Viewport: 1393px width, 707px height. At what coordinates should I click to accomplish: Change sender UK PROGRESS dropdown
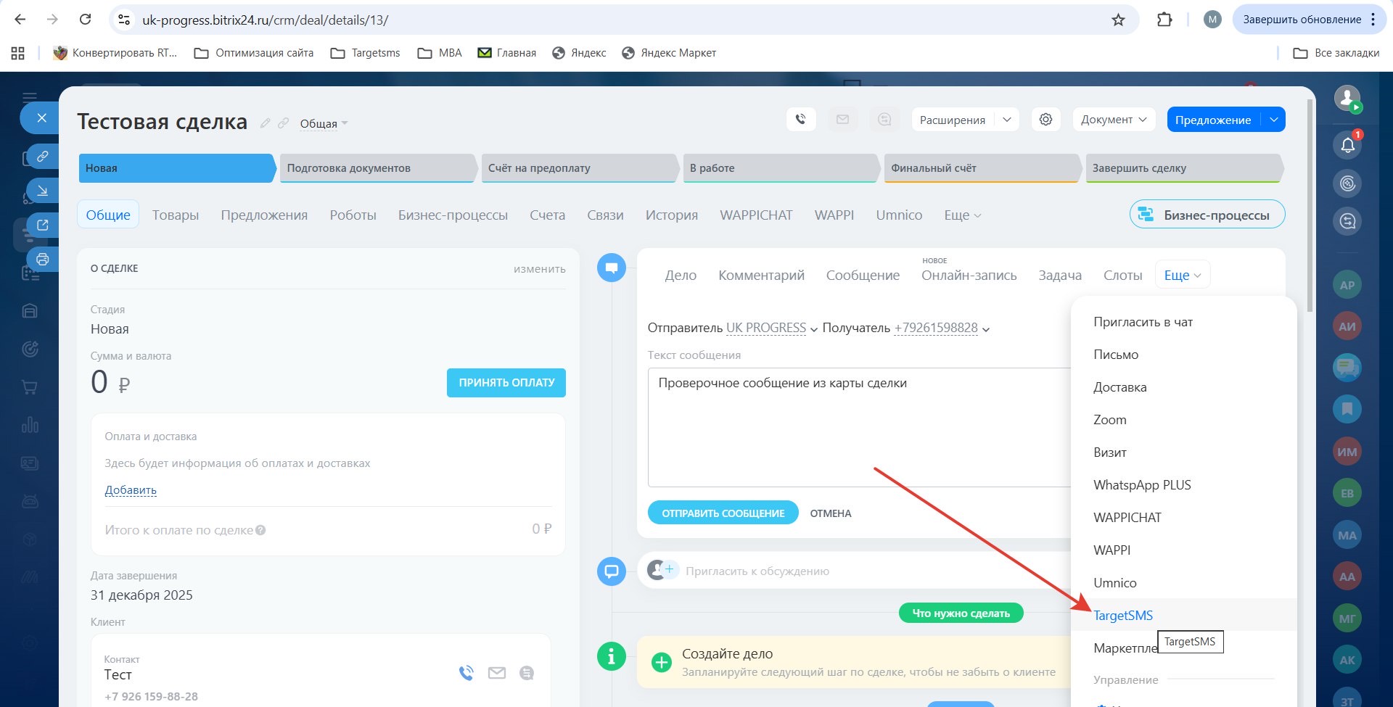(772, 328)
